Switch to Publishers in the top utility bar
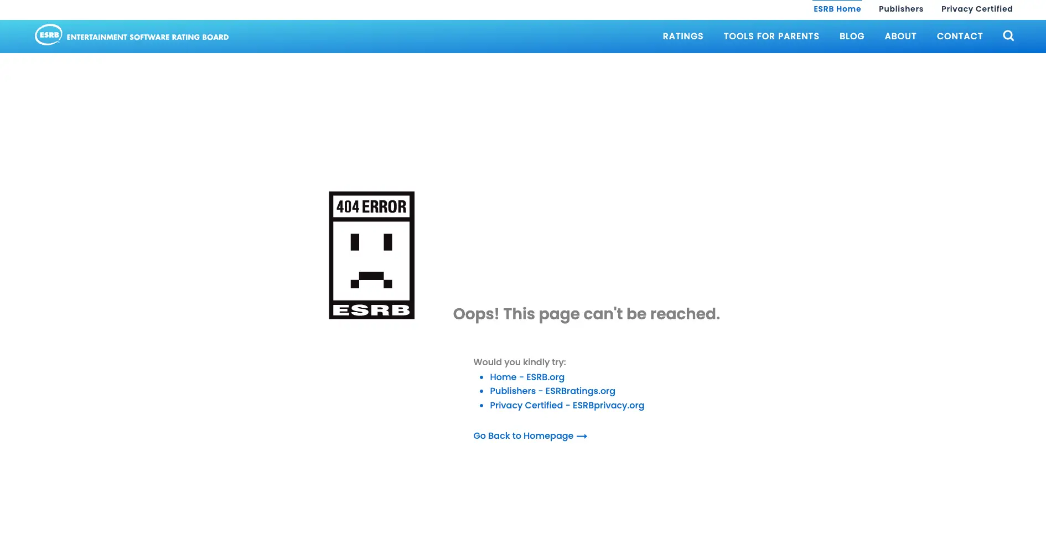Viewport: 1046px width, 534px height. 900,9
